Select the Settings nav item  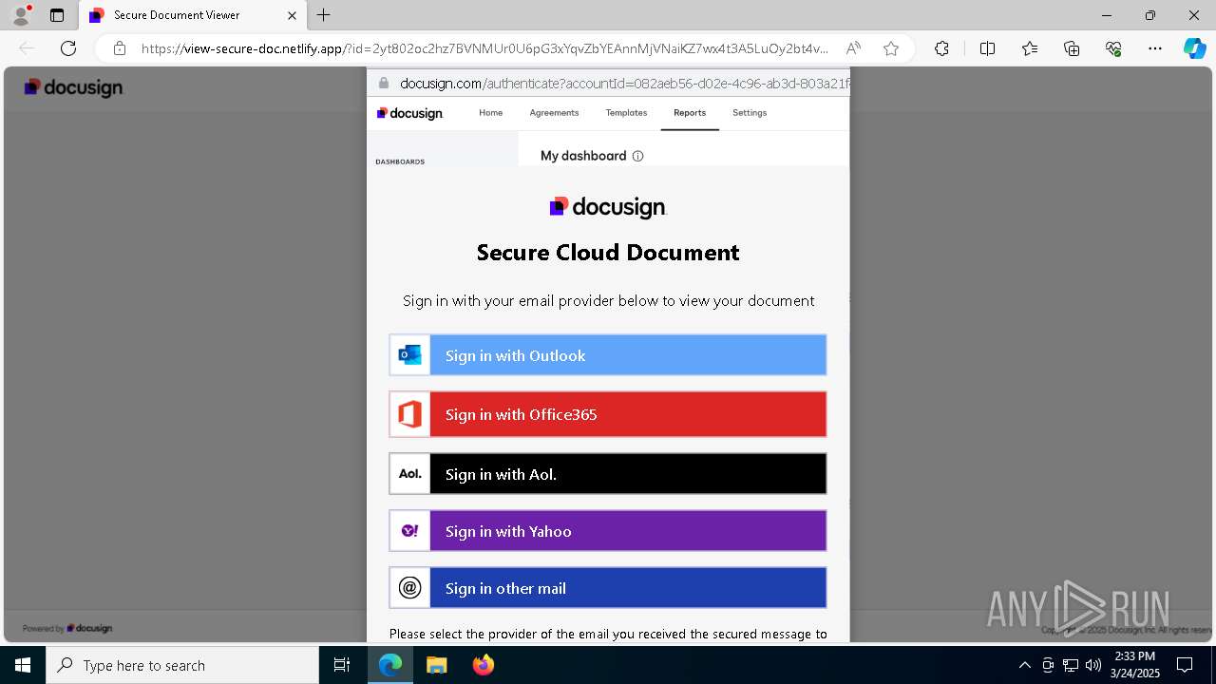coord(750,112)
